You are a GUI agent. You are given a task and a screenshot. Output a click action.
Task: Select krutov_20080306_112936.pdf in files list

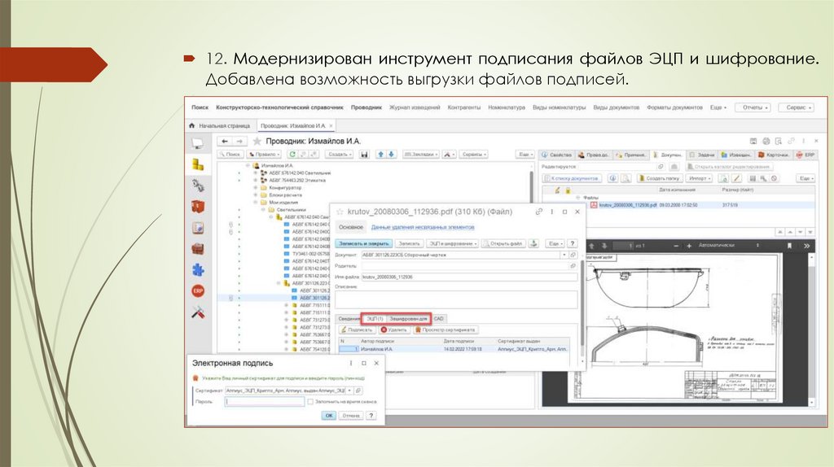point(627,205)
